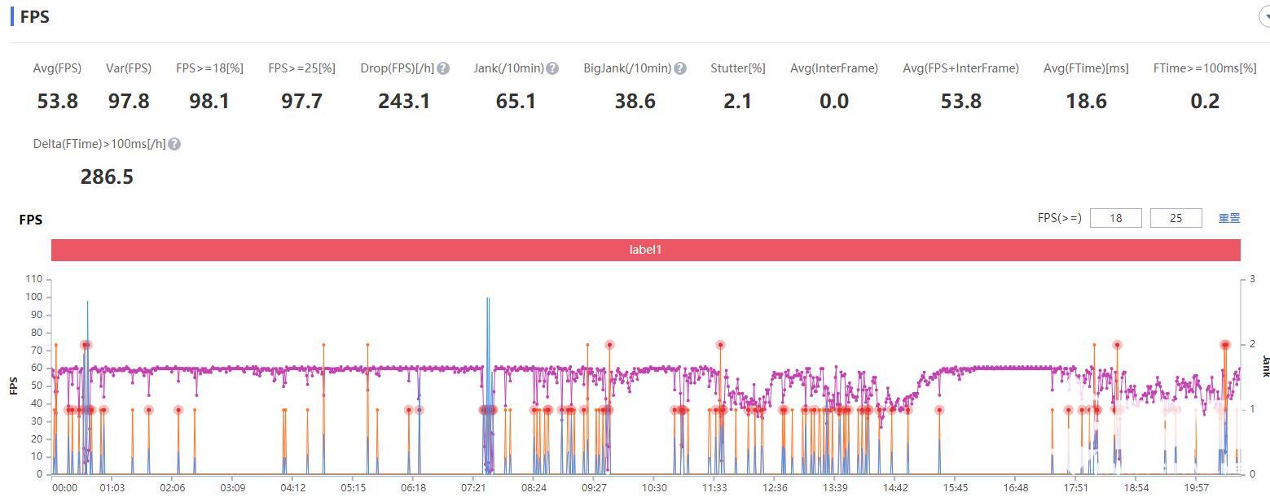Click the Avg(FPS) value 53.8

[x=58, y=102]
